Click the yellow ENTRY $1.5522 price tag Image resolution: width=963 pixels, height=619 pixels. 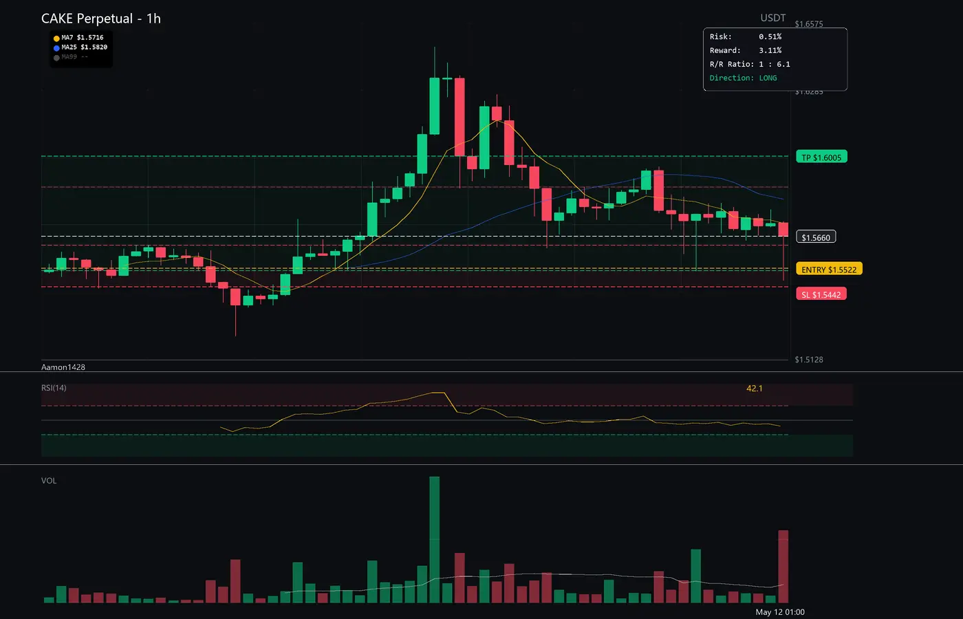click(829, 270)
